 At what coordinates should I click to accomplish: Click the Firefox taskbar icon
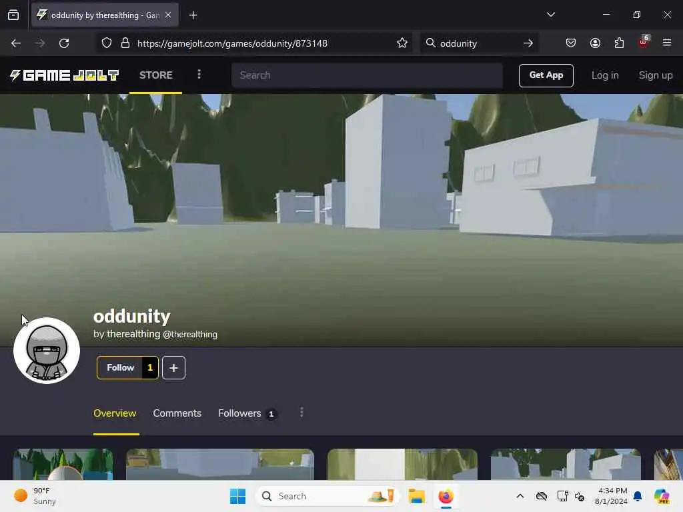point(446,496)
